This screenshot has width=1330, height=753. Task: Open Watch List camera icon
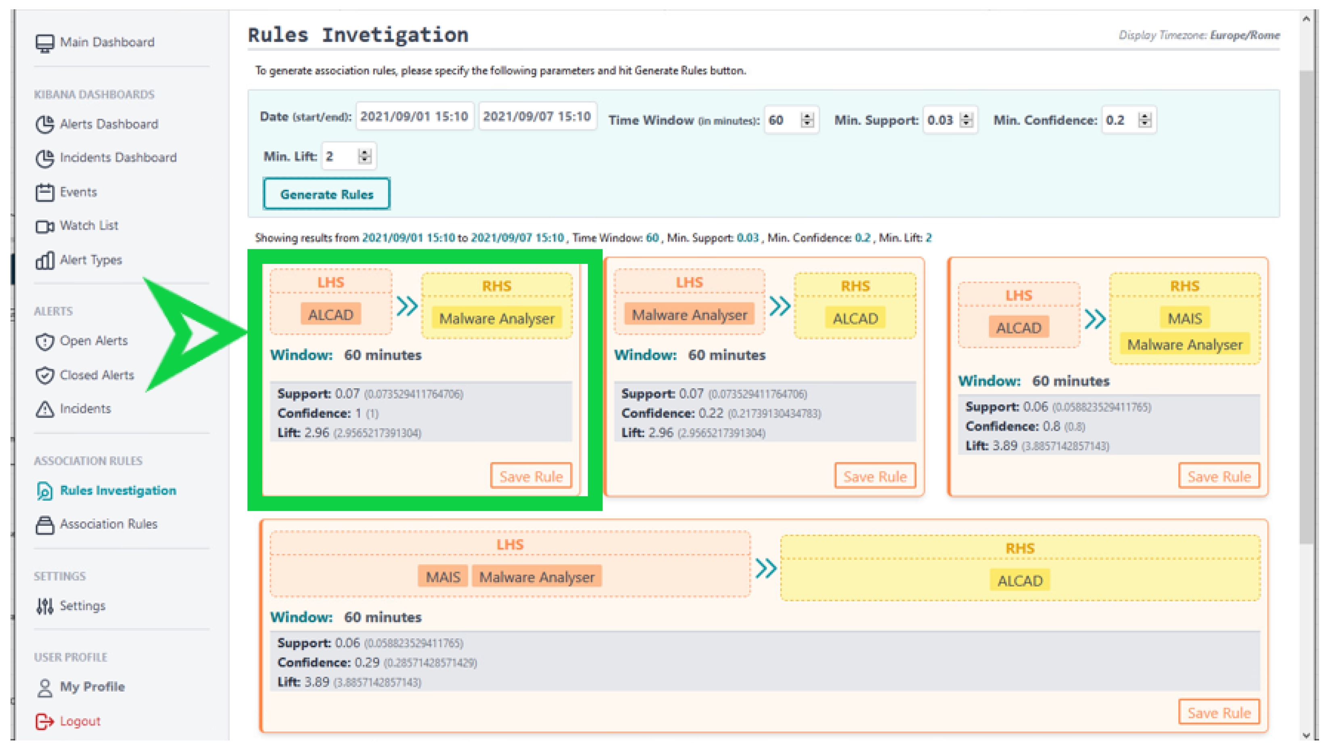pos(44,226)
